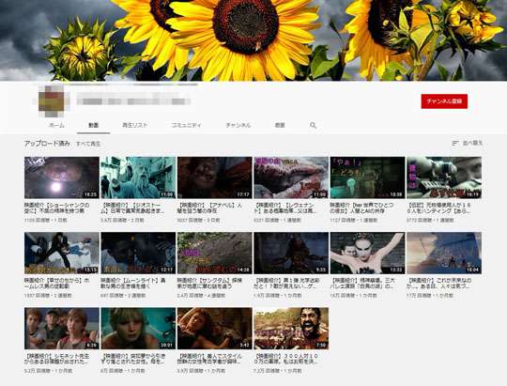Click the ジオストーム video title link

pos(133,208)
